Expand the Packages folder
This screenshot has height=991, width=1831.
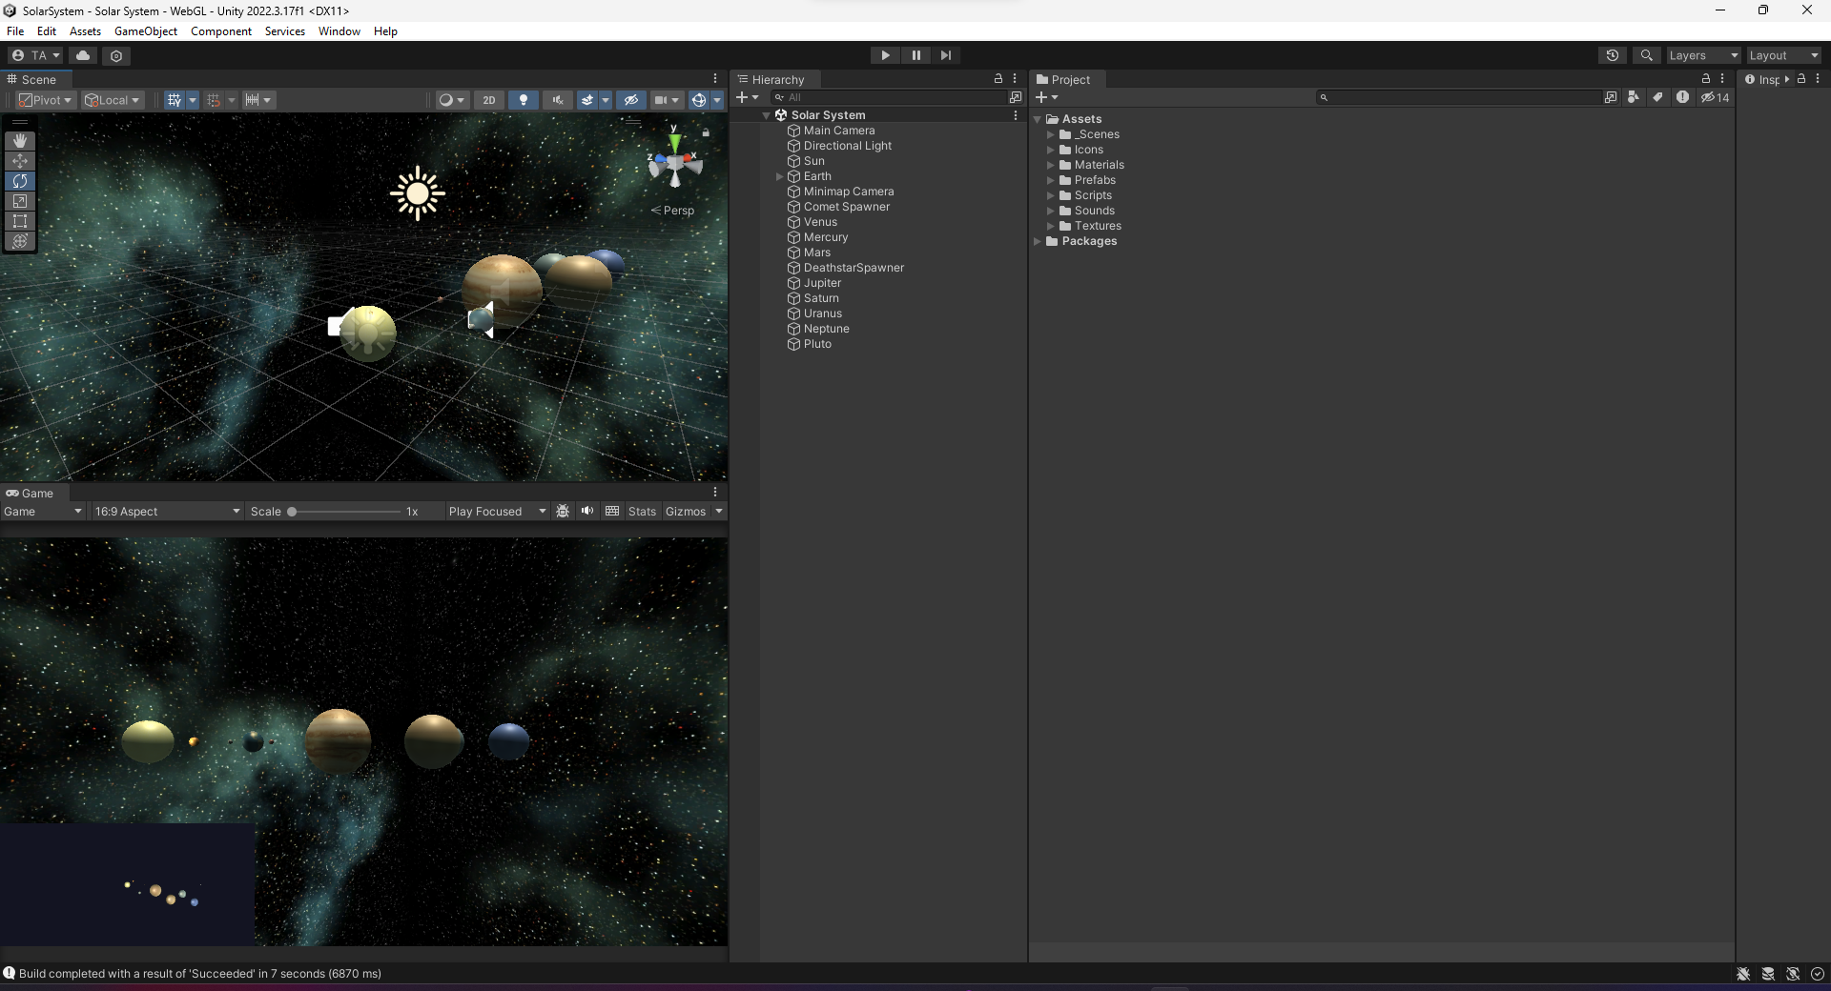[1038, 241]
